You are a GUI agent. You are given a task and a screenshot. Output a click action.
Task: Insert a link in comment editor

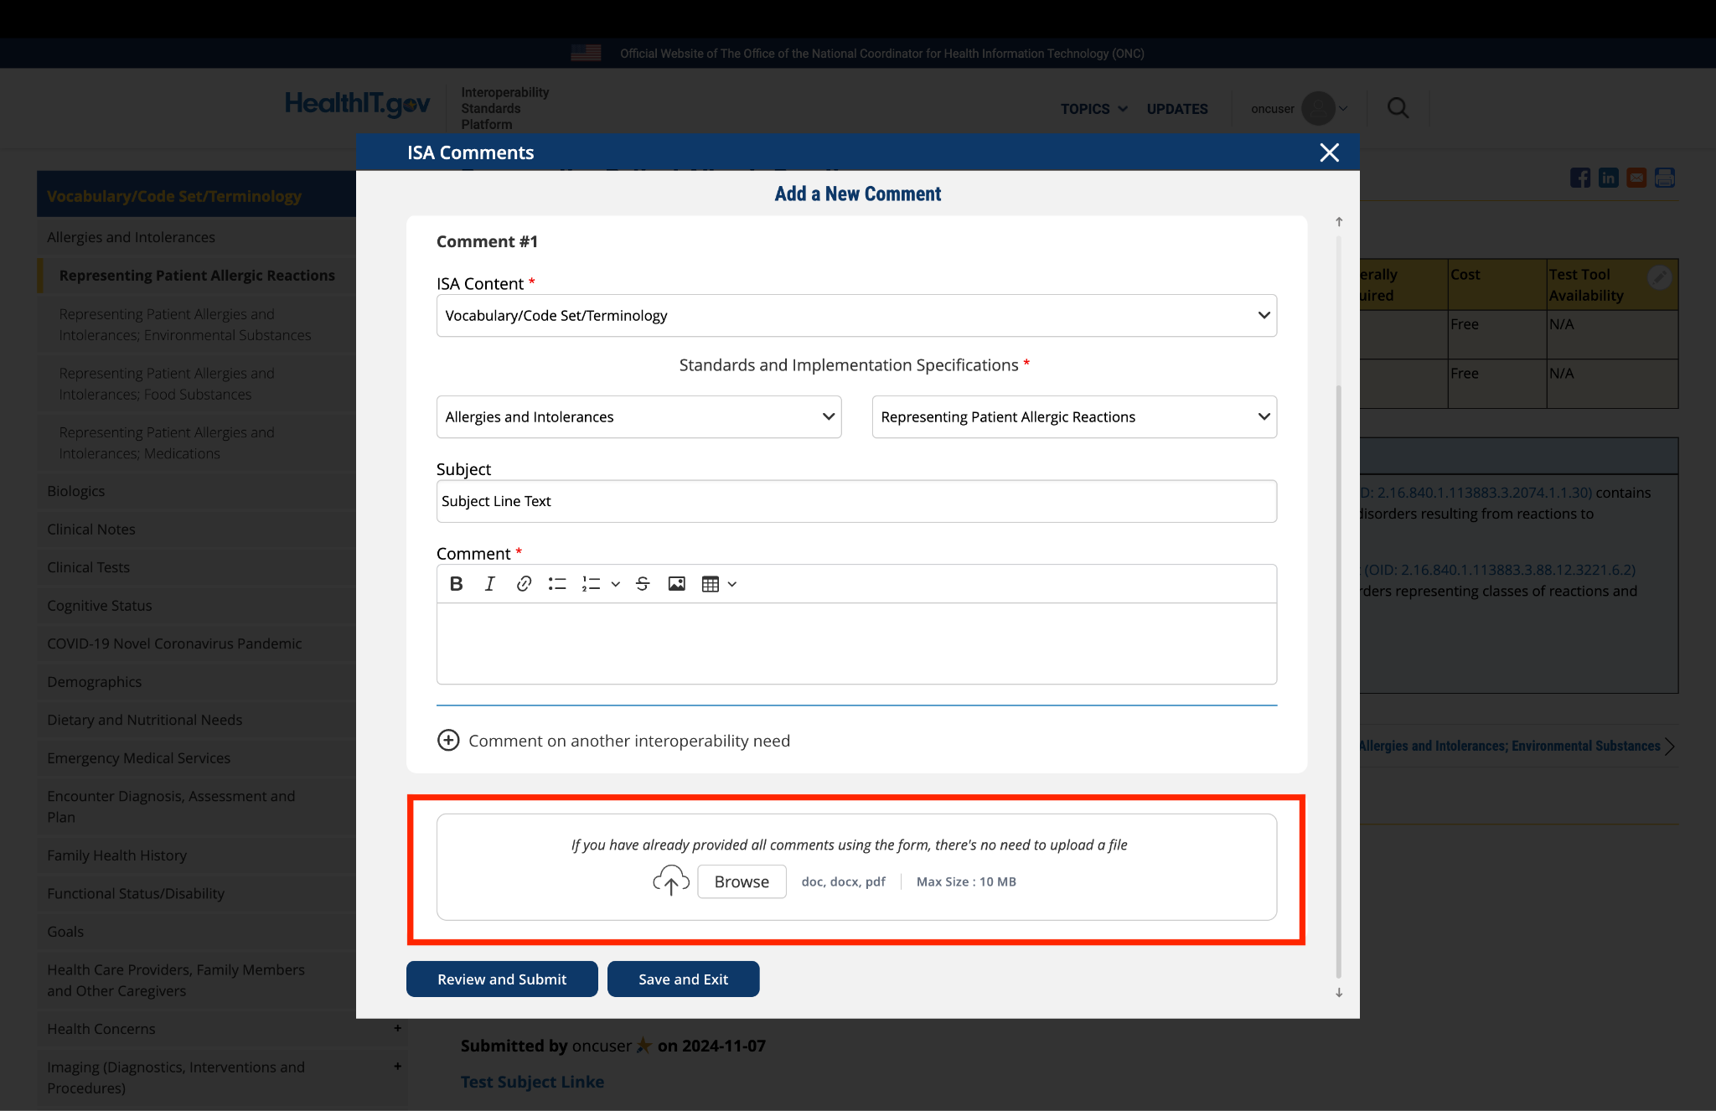pyautogui.click(x=524, y=584)
